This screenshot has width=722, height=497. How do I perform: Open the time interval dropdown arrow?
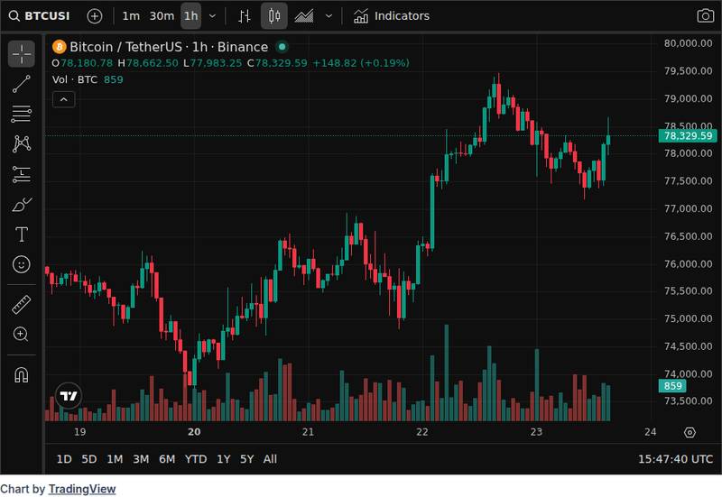click(x=212, y=16)
